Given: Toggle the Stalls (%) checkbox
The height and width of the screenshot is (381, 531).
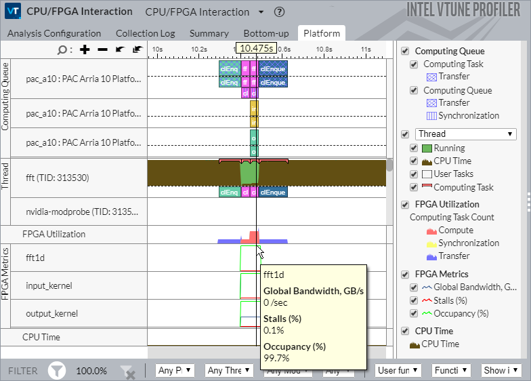Looking at the screenshot, I should (414, 300).
